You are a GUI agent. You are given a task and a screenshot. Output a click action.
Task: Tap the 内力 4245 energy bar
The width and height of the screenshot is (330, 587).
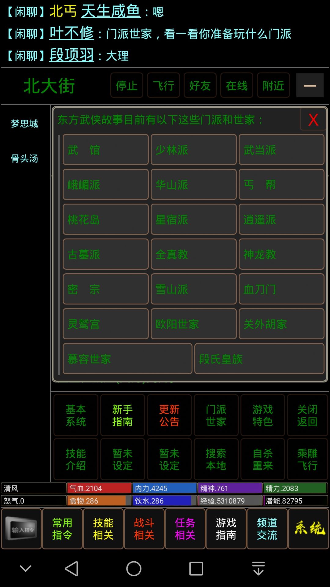pos(165,488)
